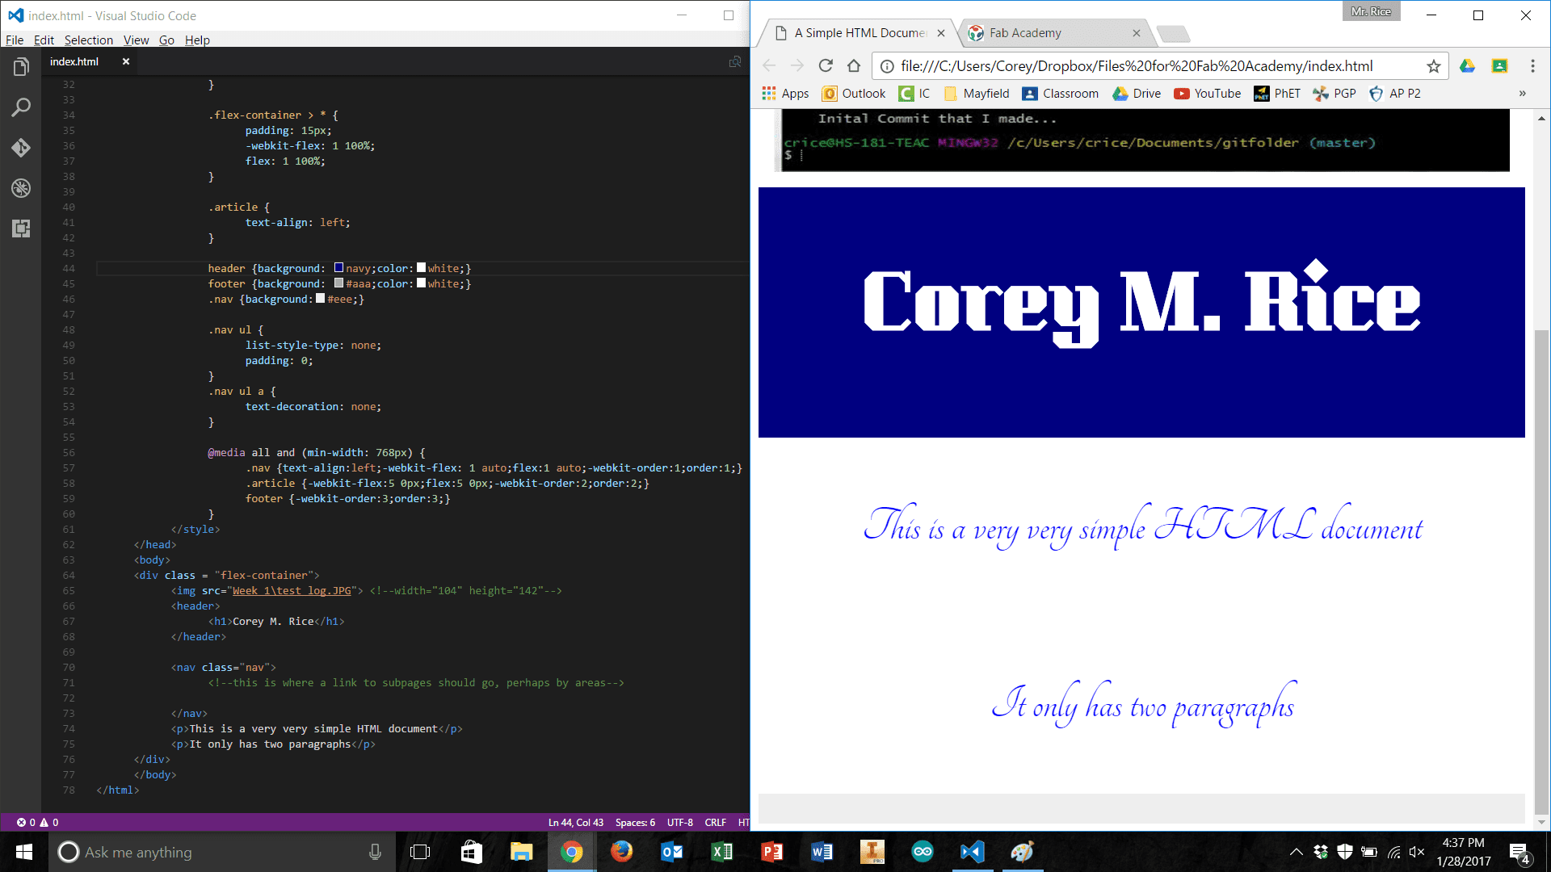Click the split editor icon

pyautogui.click(x=734, y=61)
